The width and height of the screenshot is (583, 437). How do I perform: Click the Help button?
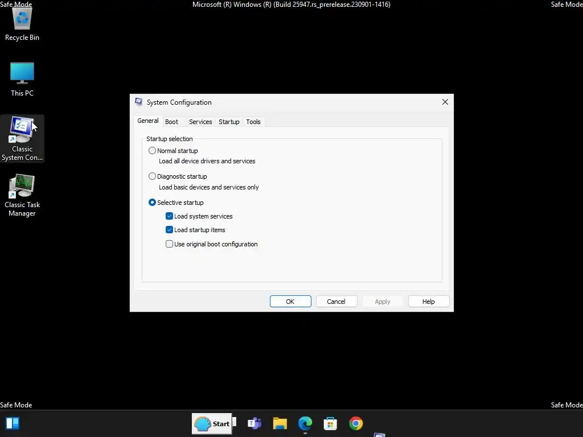(428, 302)
